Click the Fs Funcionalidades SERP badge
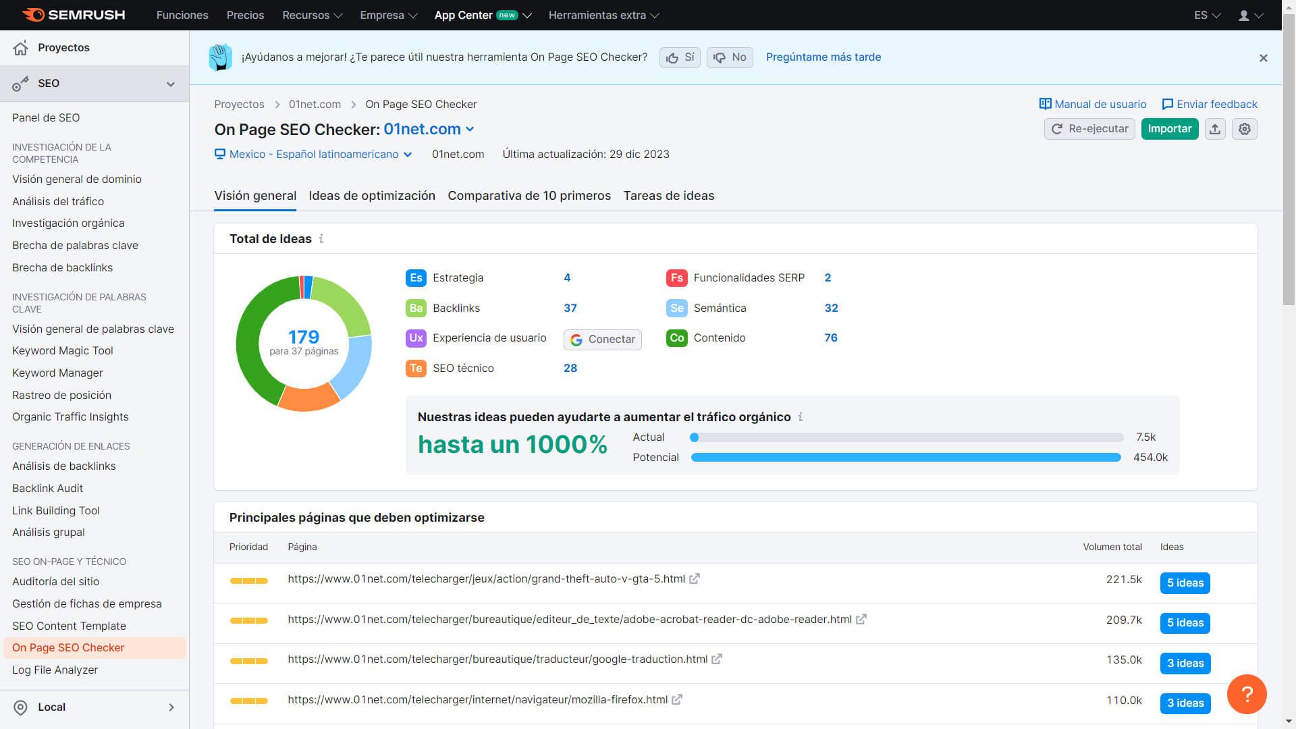The image size is (1296, 729). point(676,278)
